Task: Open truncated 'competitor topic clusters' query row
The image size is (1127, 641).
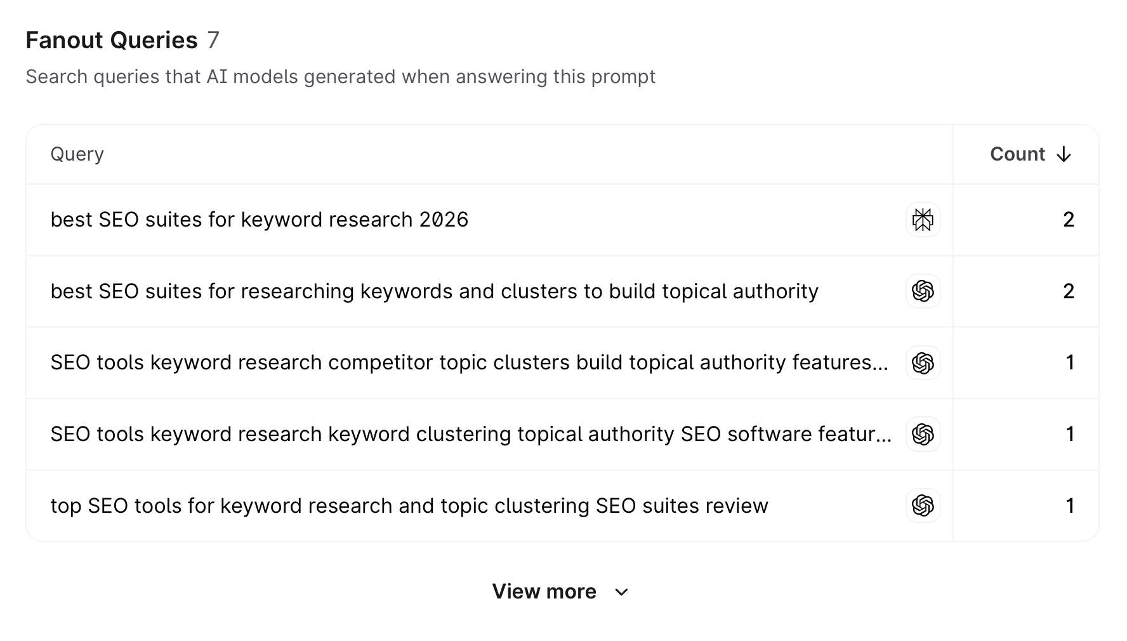Action: click(x=469, y=363)
